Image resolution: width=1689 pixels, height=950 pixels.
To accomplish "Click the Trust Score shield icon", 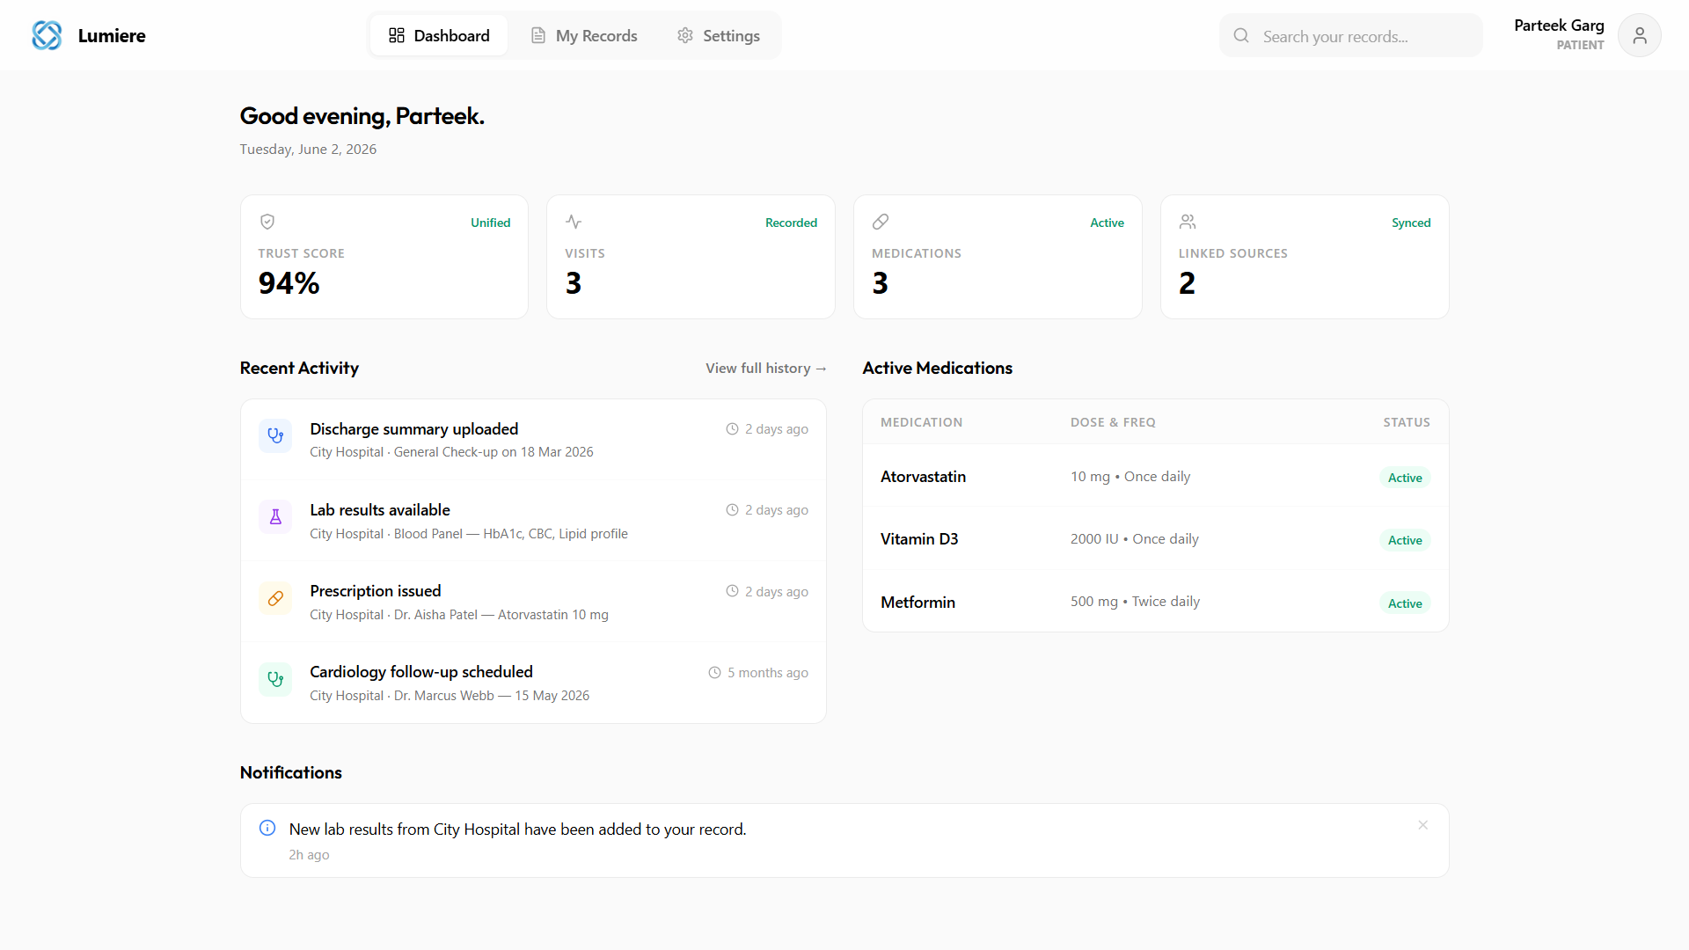I will tap(267, 222).
